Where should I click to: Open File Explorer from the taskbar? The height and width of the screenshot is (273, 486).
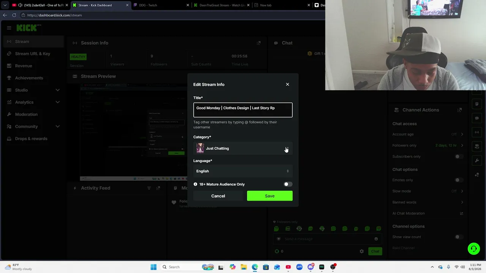(243, 267)
